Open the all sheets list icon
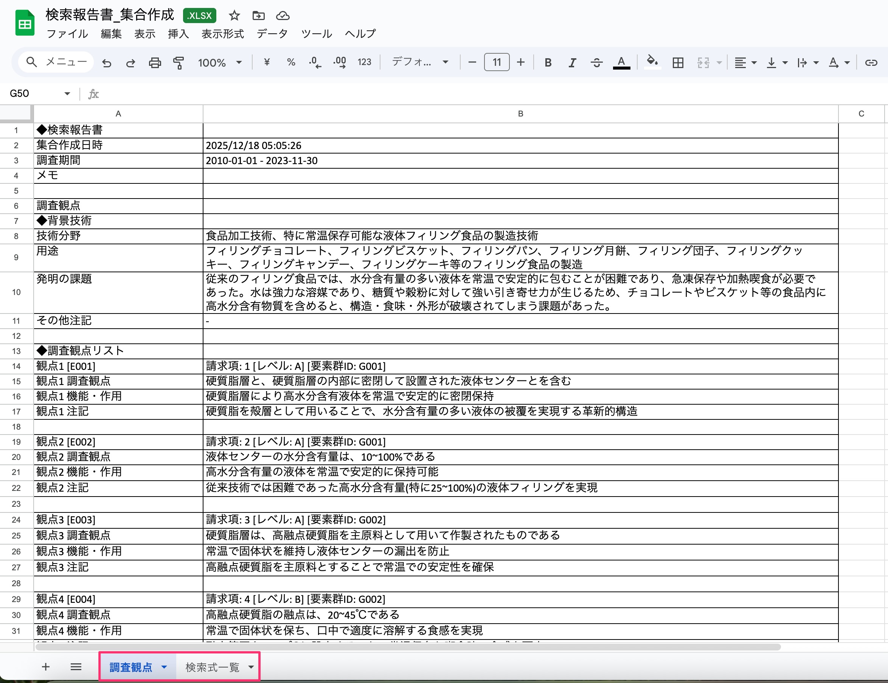The image size is (888, 683). 76,667
